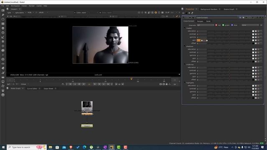Open the none mask channel dropdown
The height and width of the screenshot is (150, 267).
(250, 25)
